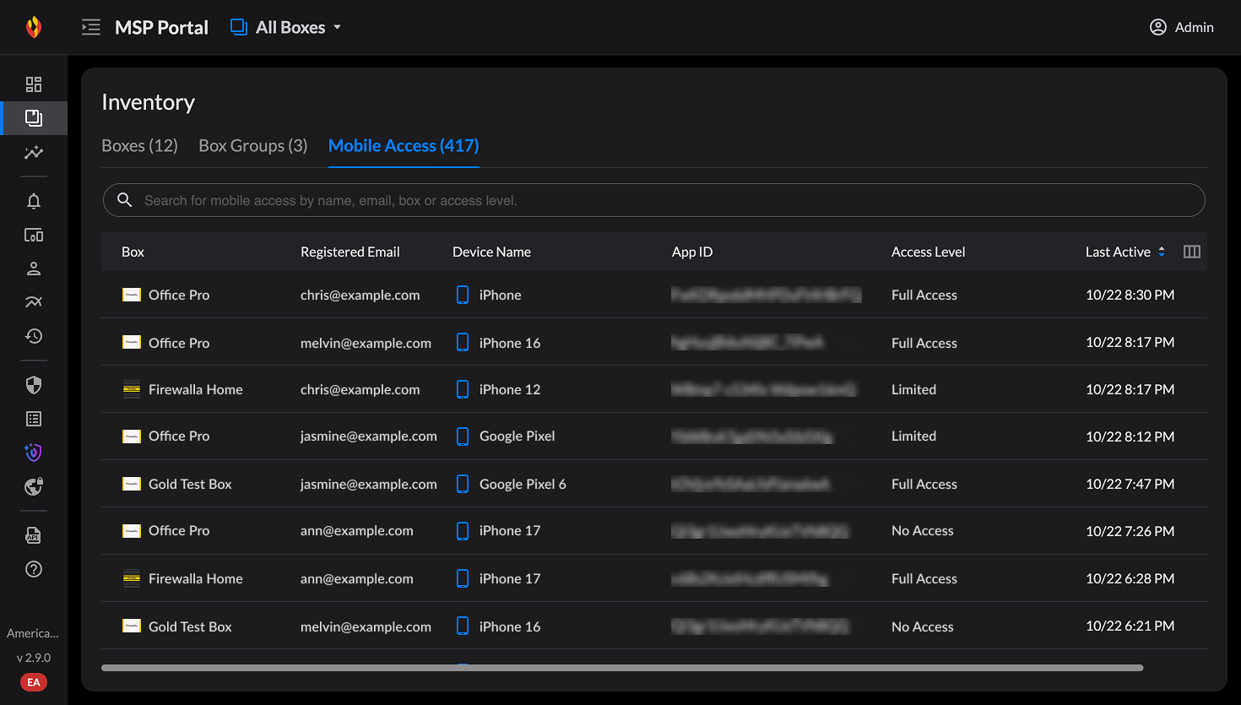The image size is (1241, 705).
Task: Switch to the Boxes (12) tab
Action: click(139, 146)
